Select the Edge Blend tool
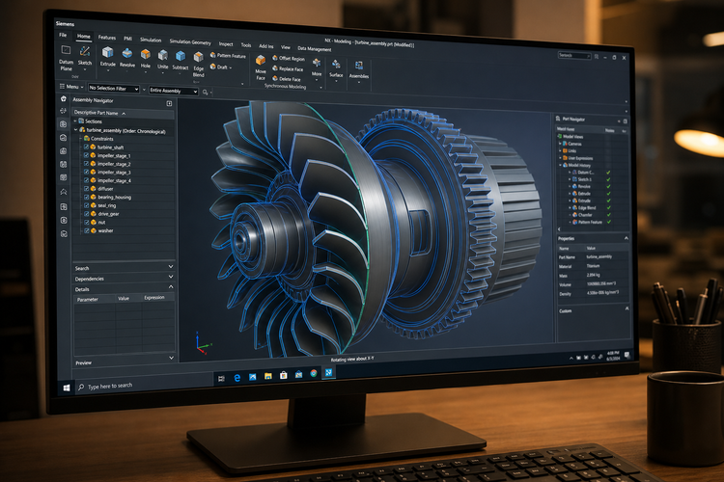 pyautogui.click(x=198, y=65)
